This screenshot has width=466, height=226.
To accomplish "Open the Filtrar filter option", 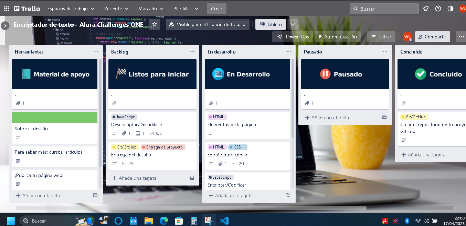I will coord(381,37).
